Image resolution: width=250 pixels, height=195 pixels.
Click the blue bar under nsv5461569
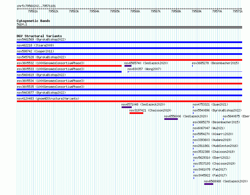[129, 42]
